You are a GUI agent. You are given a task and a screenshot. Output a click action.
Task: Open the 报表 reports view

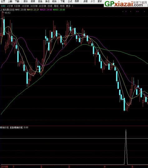33,1
